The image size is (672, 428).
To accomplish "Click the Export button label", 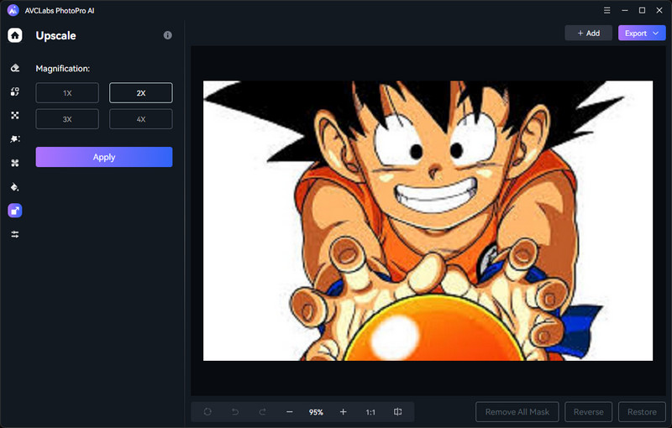I will pos(636,33).
